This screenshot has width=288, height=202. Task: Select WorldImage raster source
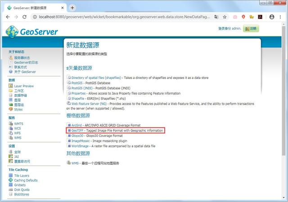[x=80, y=146]
